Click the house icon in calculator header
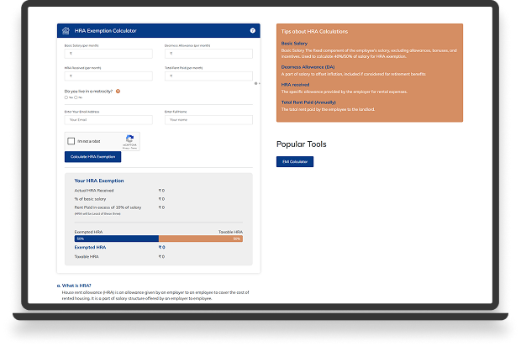521x346 pixels. (x=66, y=31)
